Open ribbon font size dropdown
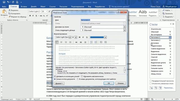 [x=47, y=12]
